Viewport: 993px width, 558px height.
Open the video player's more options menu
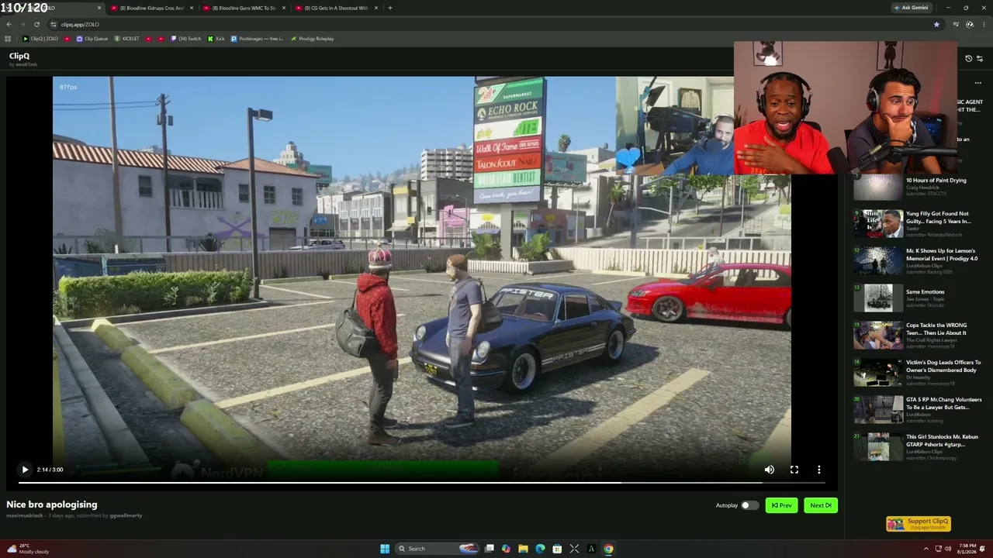[818, 470]
